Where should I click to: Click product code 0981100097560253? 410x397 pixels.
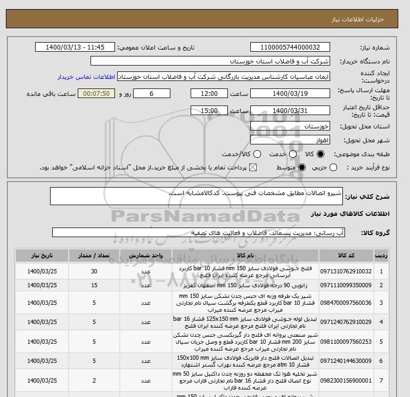[346, 342]
